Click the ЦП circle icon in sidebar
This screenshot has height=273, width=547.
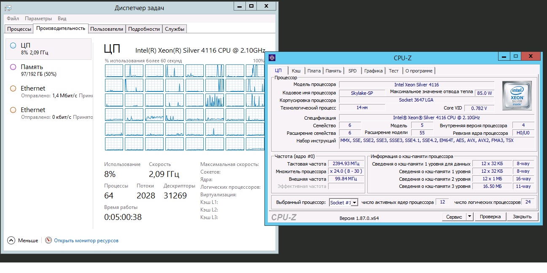click(13, 45)
